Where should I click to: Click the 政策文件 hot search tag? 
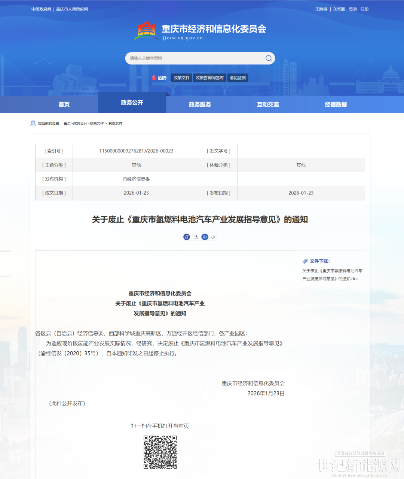point(181,78)
